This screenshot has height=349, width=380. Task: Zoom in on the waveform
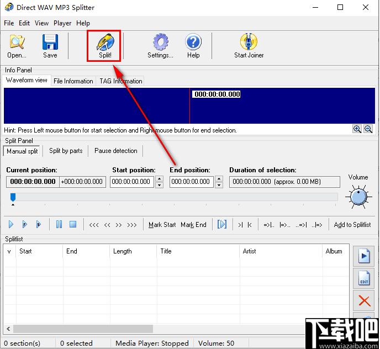[357, 129]
